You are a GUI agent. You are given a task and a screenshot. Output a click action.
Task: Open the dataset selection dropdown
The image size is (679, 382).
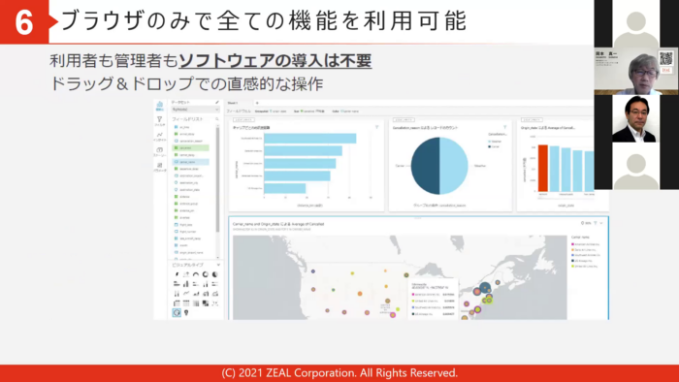(x=195, y=110)
